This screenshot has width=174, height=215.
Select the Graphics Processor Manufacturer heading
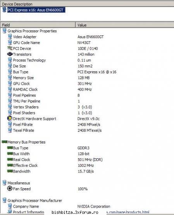[35, 201]
